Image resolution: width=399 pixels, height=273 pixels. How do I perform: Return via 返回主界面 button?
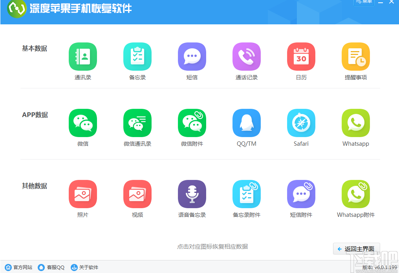[356, 249]
